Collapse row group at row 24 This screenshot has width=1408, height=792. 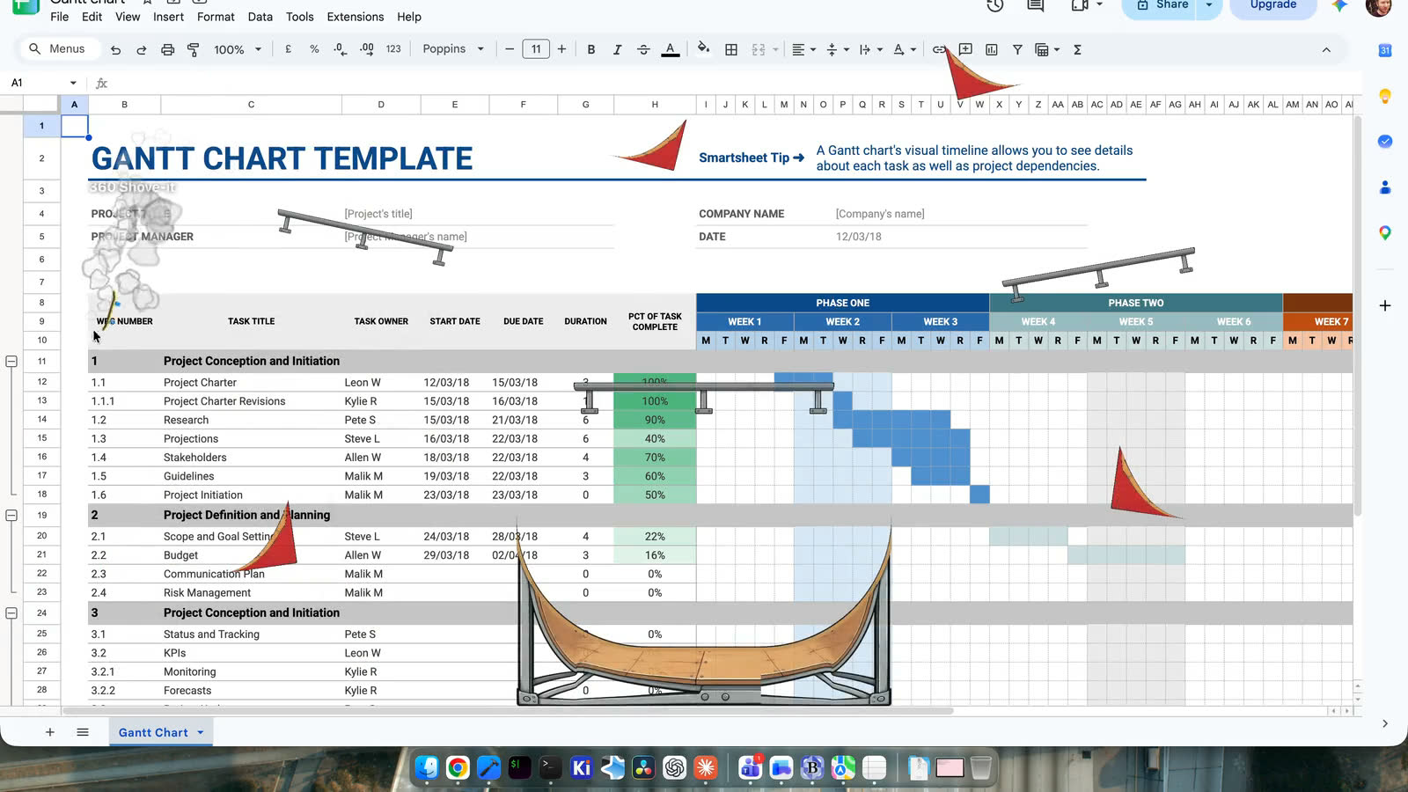[x=11, y=612]
